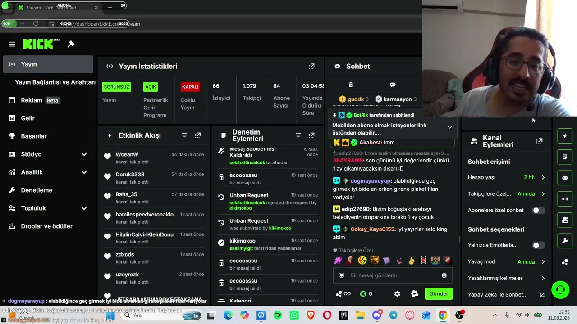The image size is (577, 324).
Task: Click username kikimokoo in the ban entry
Action: pyautogui.click(x=243, y=241)
